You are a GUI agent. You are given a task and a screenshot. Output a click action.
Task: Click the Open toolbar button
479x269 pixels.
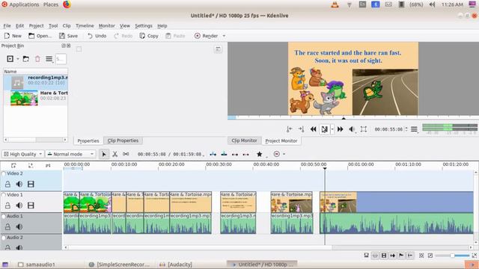pos(40,36)
